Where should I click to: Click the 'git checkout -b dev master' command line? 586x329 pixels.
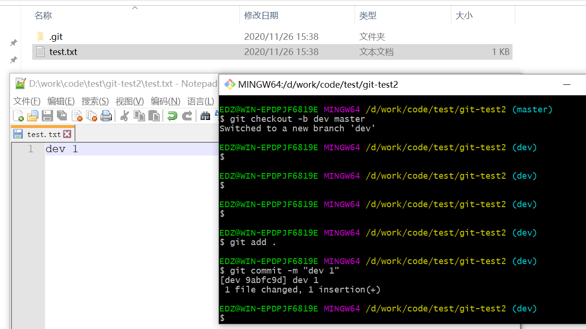pyautogui.click(x=292, y=119)
